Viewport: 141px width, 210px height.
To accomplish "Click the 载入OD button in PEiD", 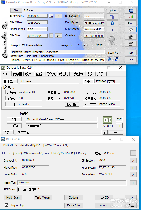I will [x=104, y=197].
